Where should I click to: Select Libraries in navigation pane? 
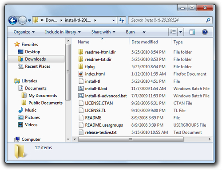29,81
